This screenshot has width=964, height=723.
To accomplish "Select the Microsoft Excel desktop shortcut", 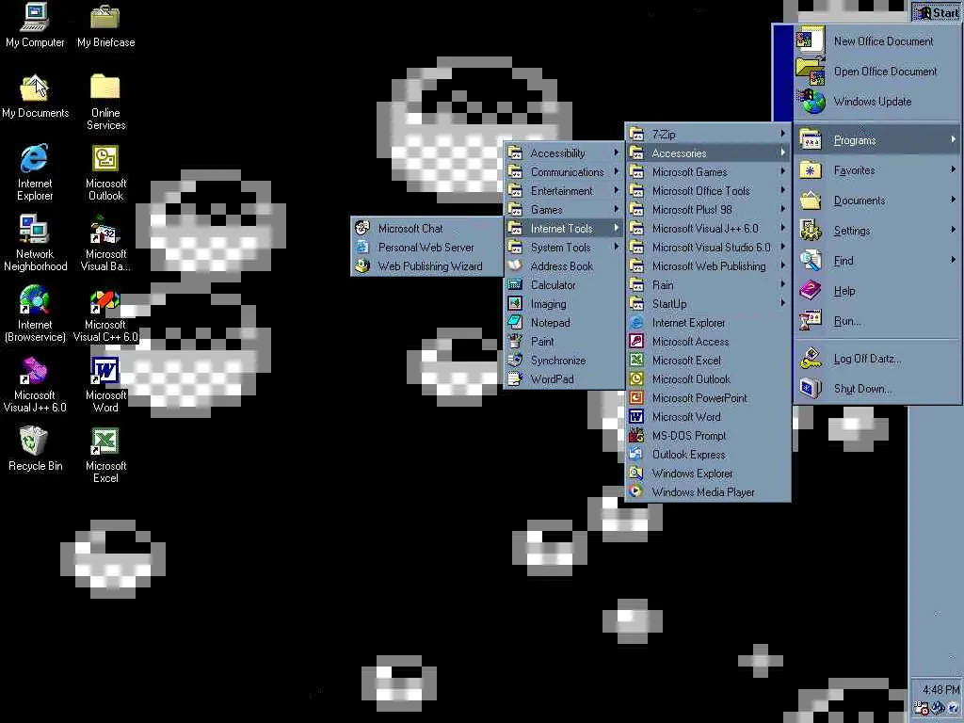I will point(105,456).
